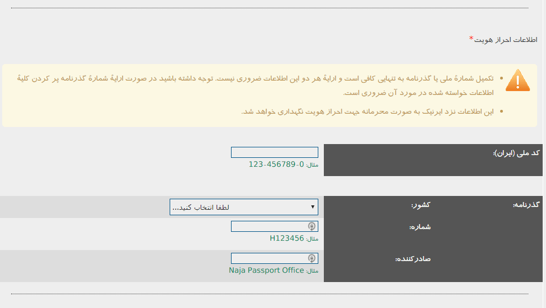
Task: Click the orange warning triangle icon
Action: 517,81
